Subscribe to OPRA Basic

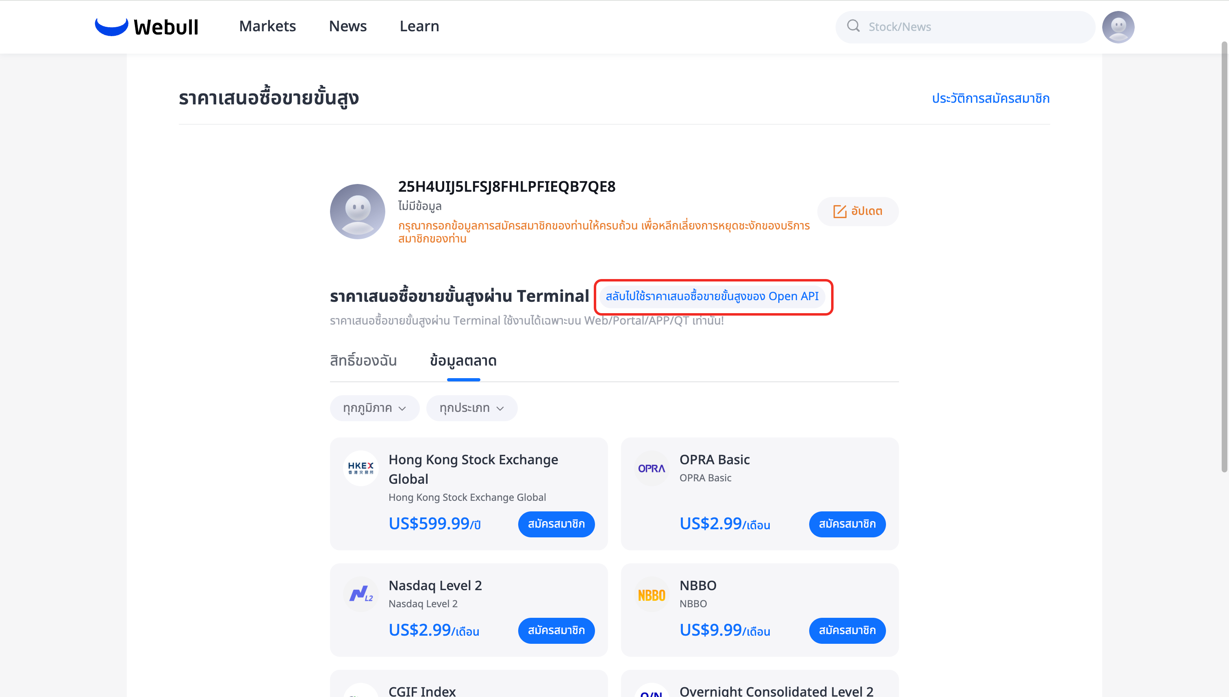[x=847, y=524]
